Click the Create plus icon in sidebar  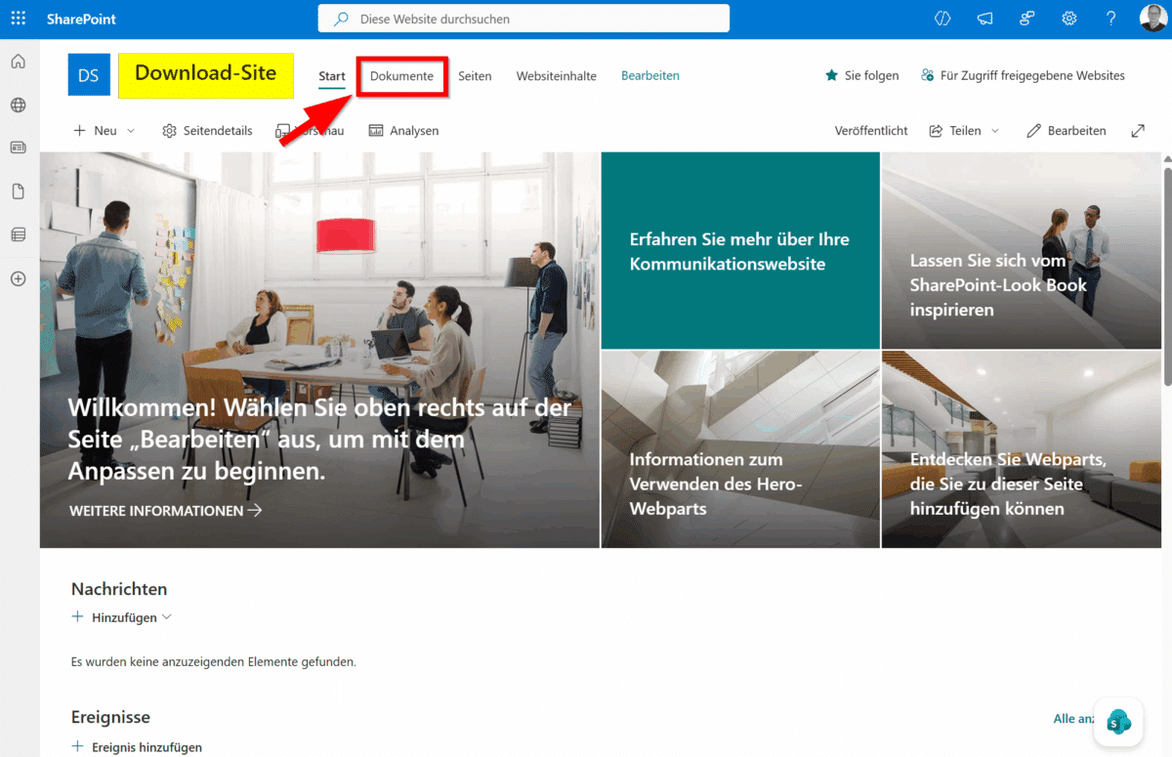[x=18, y=278]
